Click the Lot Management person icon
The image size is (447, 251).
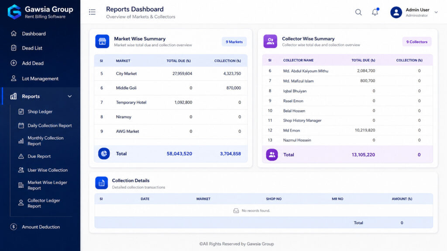pyautogui.click(x=14, y=78)
